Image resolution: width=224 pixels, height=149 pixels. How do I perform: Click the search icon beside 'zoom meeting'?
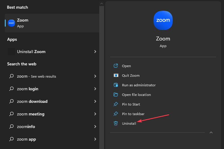[x=11, y=114]
